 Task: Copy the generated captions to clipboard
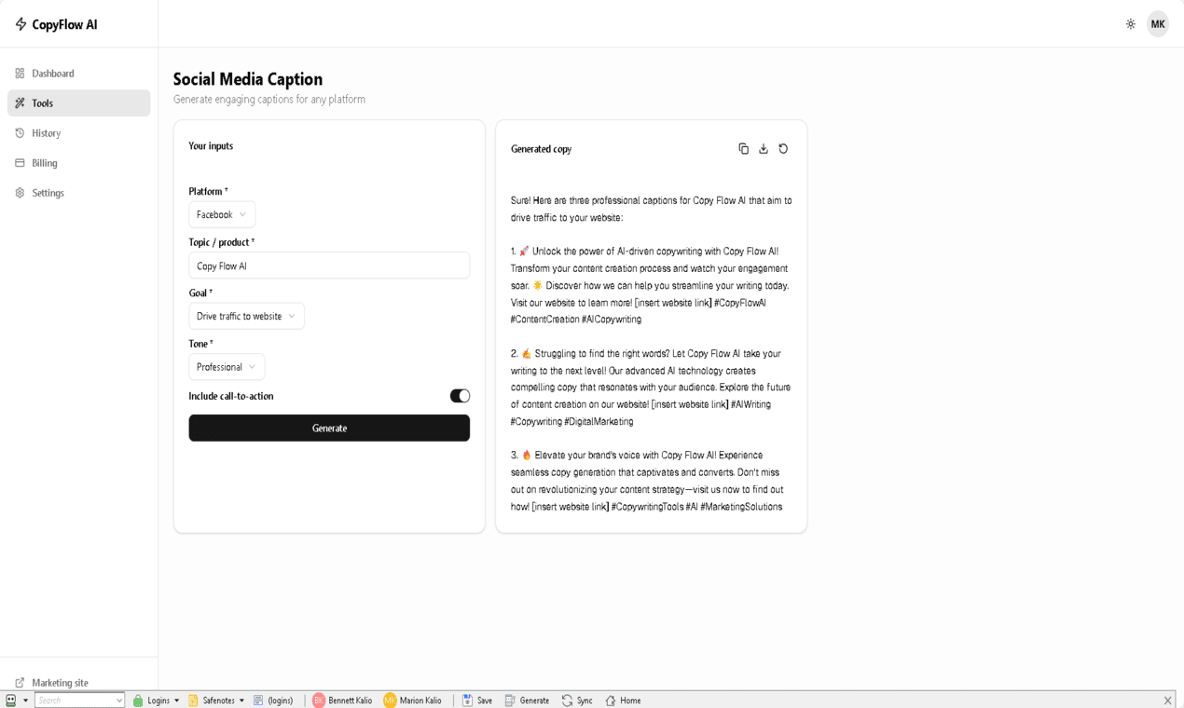(x=743, y=148)
